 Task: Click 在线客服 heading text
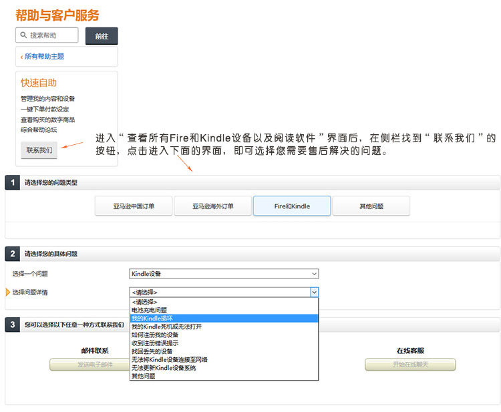(410, 351)
